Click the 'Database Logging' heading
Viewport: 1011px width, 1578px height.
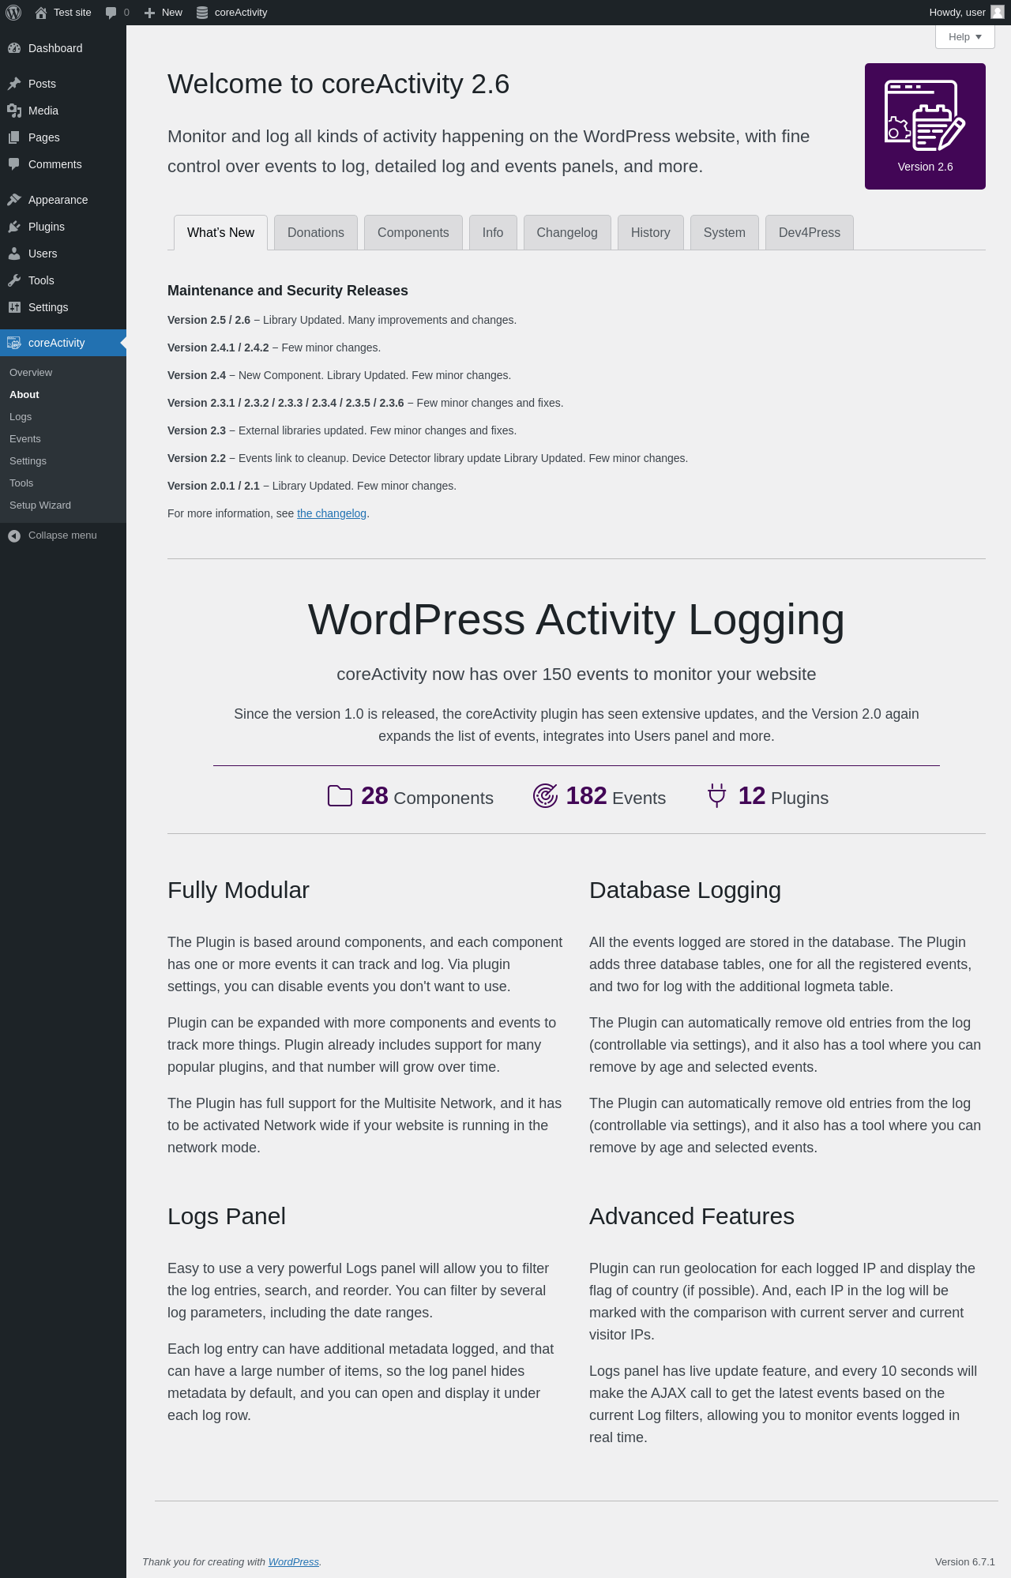685,890
